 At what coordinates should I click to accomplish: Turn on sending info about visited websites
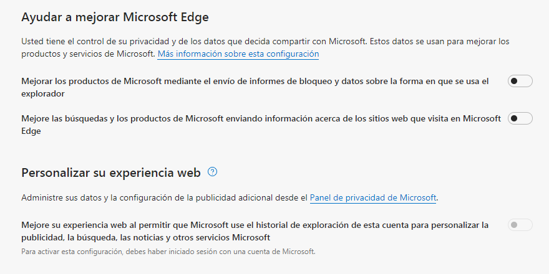coord(520,118)
